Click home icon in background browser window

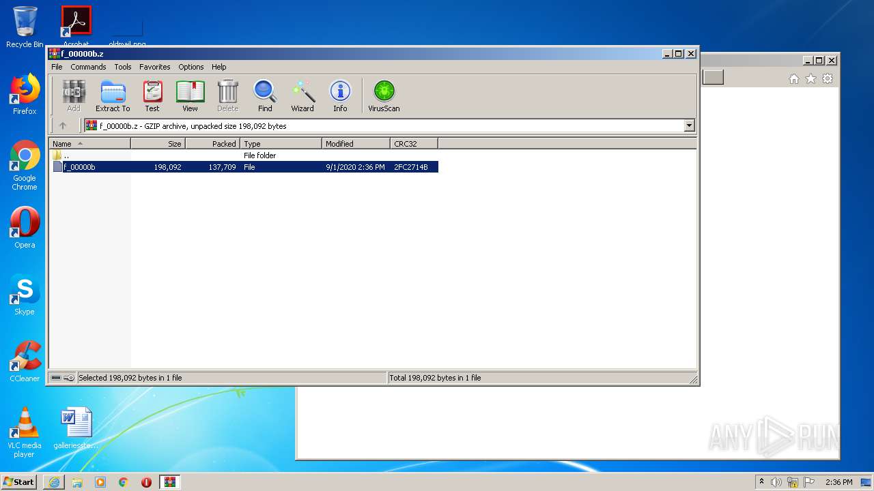794,79
